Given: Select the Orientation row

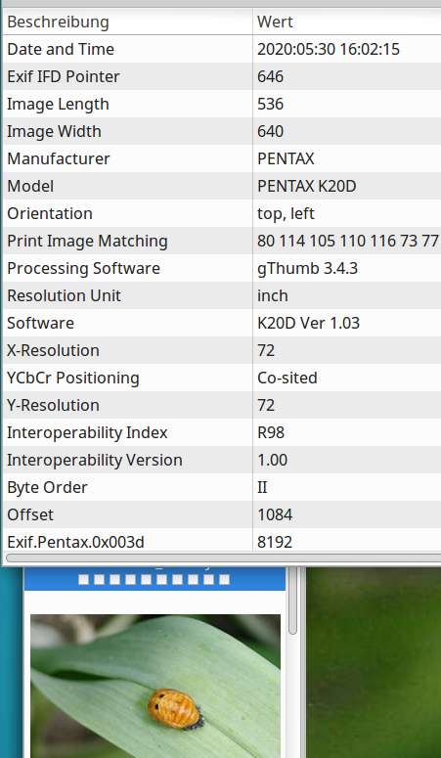Looking at the screenshot, I should [x=222, y=213].
